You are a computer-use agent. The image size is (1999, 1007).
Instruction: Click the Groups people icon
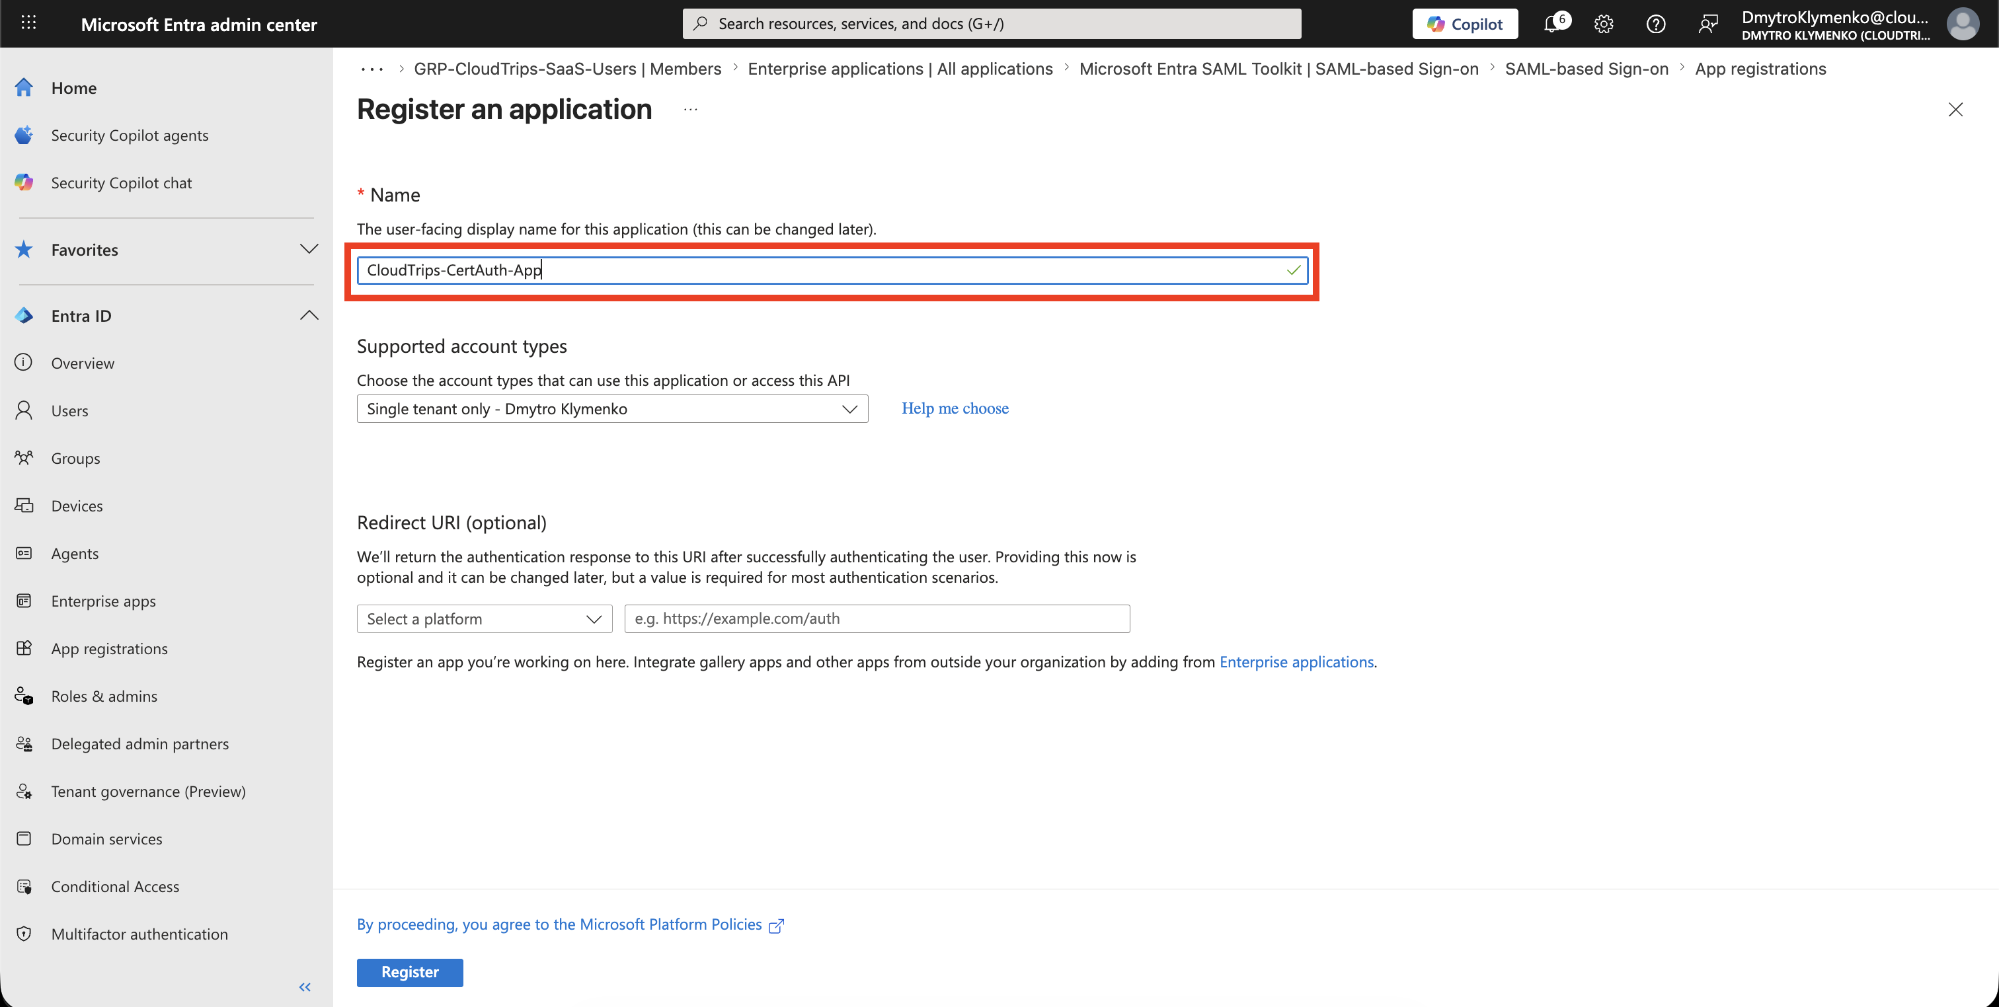pyautogui.click(x=24, y=457)
